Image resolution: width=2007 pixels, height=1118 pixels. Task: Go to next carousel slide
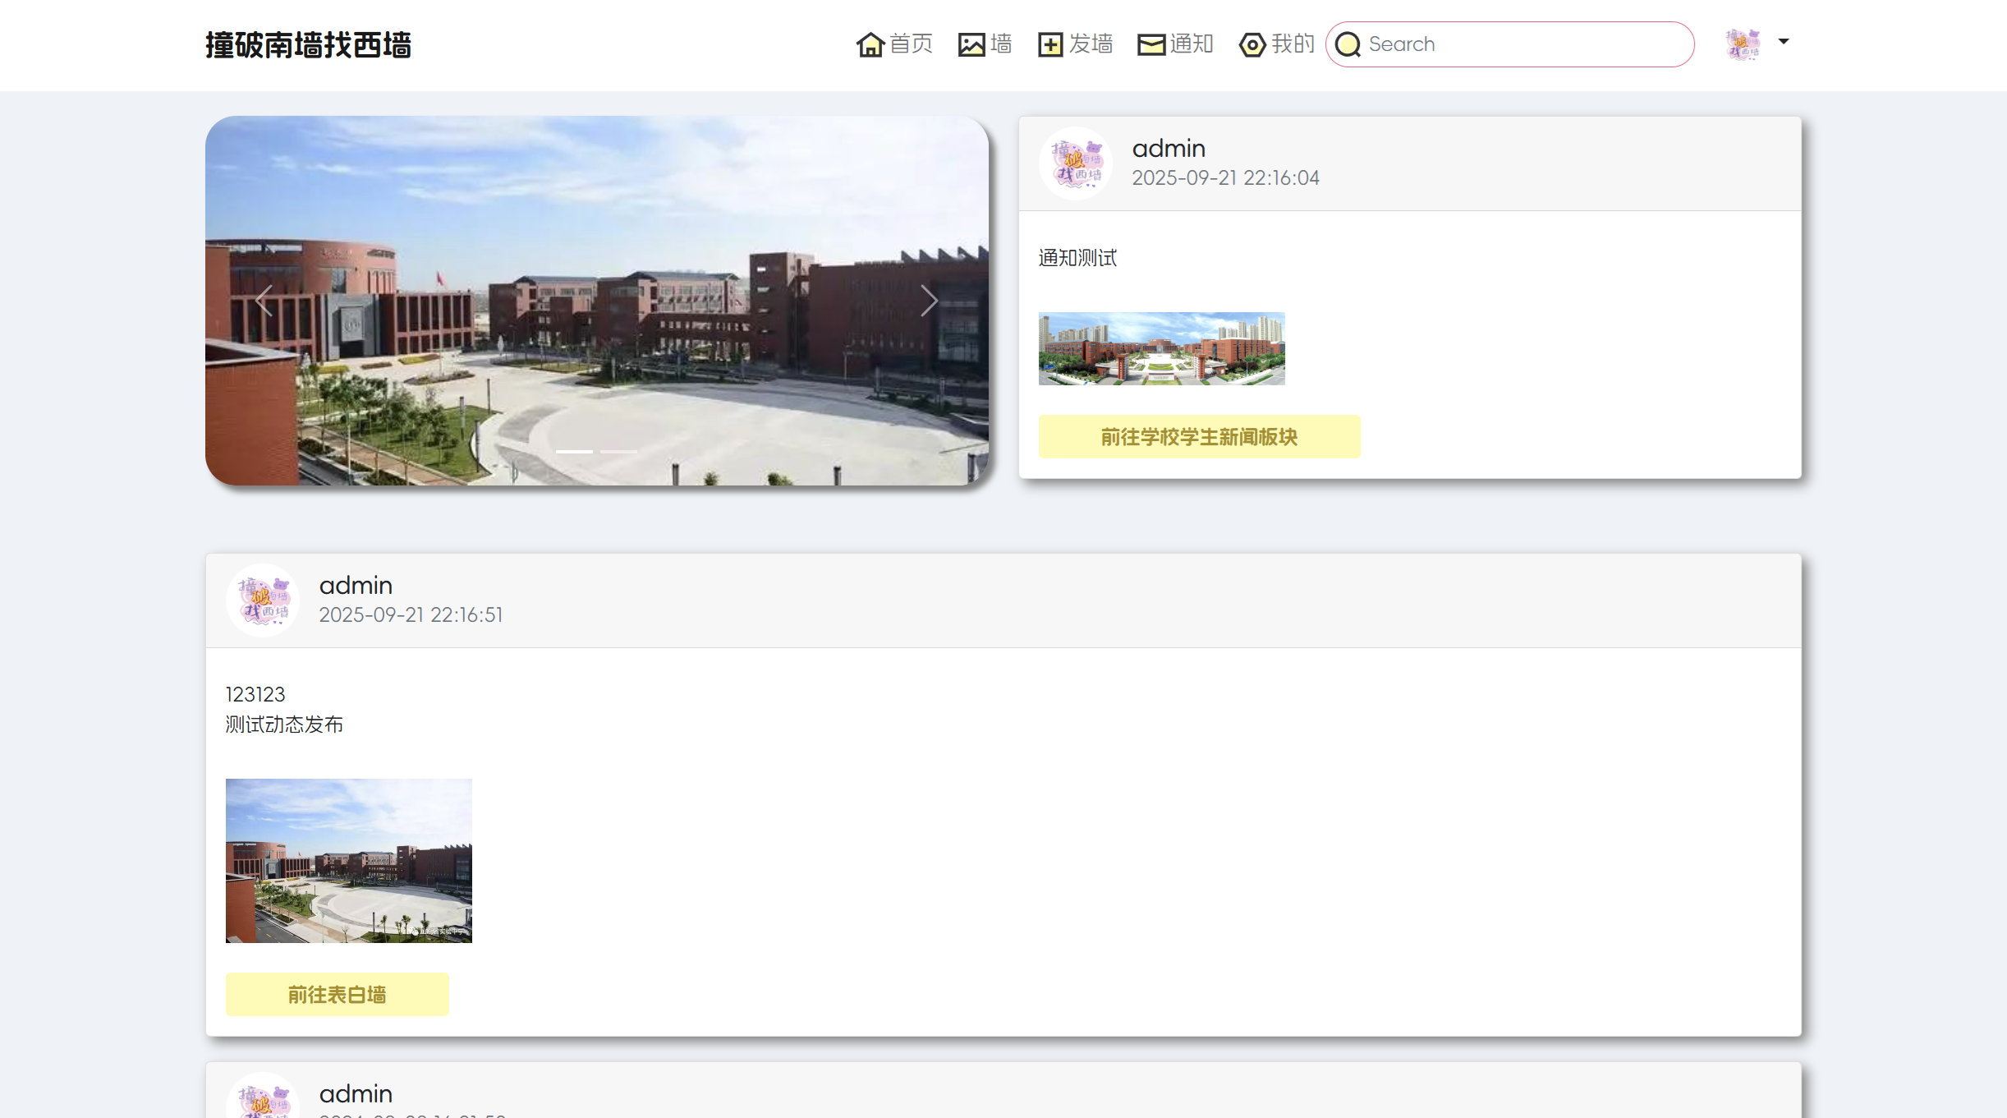929,301
